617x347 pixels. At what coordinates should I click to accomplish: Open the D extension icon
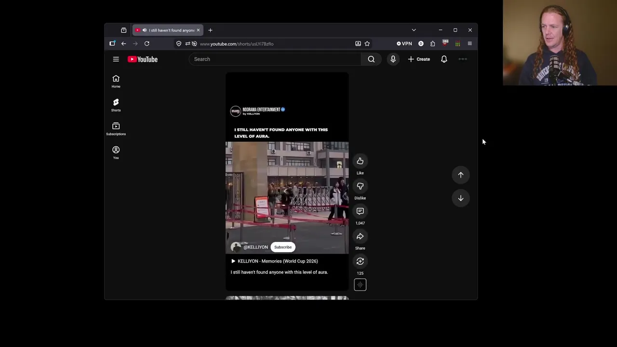pyautogui.click(x=421, y=44)
